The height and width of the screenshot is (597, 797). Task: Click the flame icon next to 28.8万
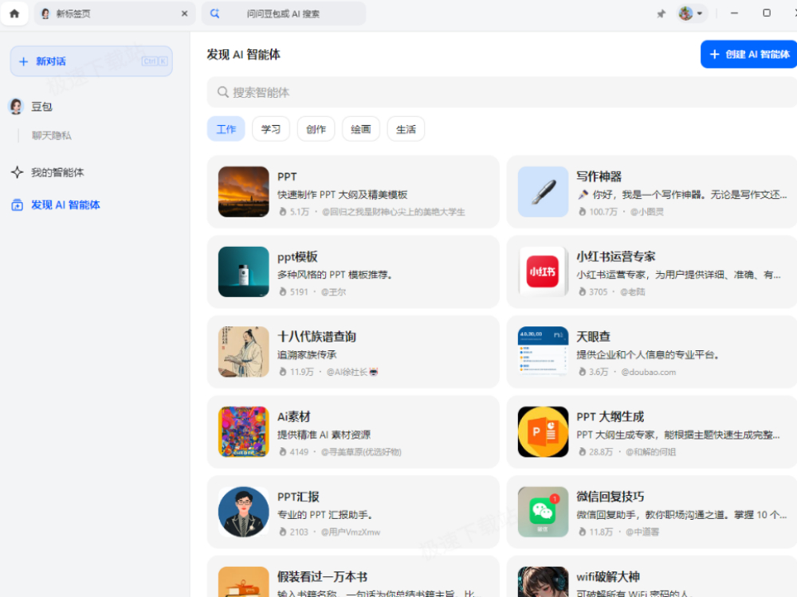[x=582, y=452]
